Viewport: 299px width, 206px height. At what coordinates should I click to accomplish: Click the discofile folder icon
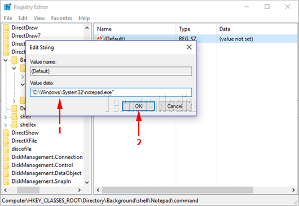6,149
